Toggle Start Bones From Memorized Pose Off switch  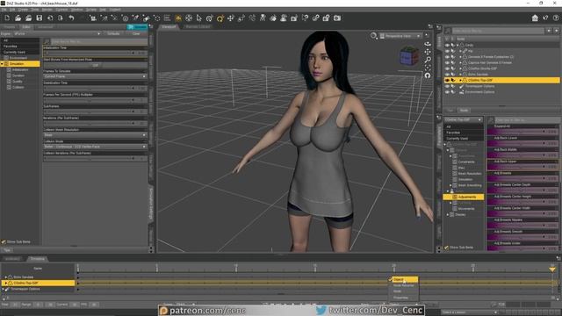pos(95,65)
